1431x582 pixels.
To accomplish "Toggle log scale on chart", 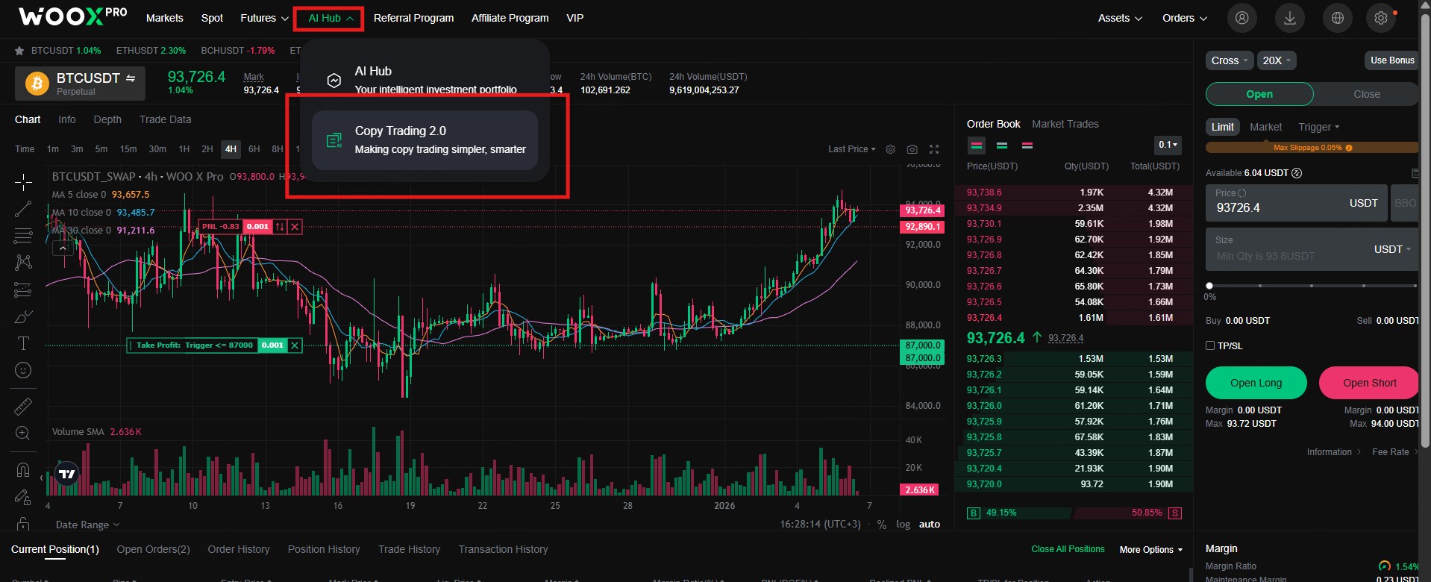I will [x=903, y=524].
